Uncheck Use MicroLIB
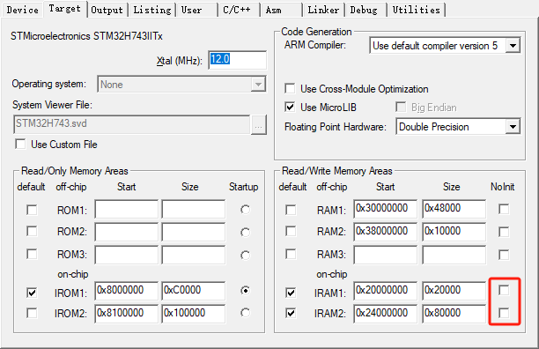 click(290, 107)
